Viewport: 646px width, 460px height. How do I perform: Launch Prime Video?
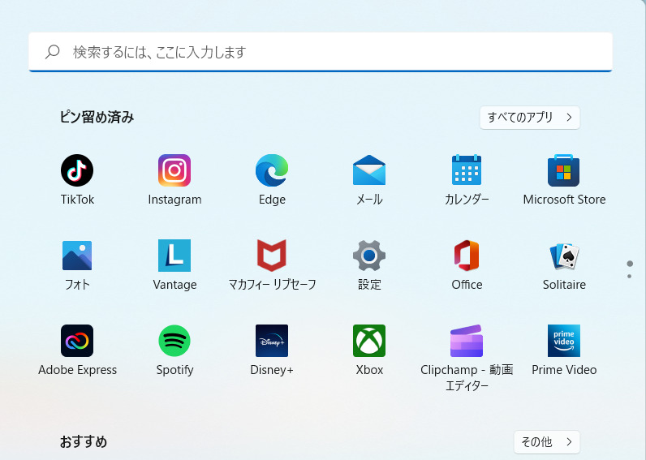point(563,341)
